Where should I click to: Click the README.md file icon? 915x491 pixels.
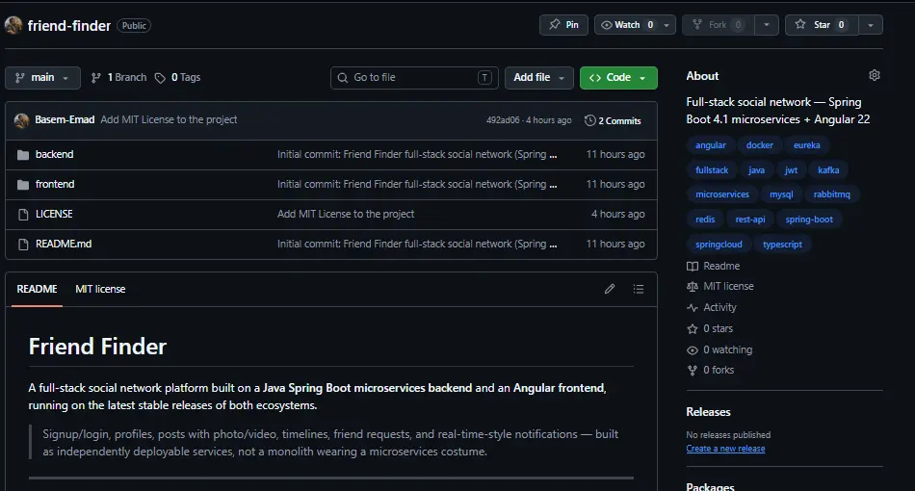[x=23, y=244]
